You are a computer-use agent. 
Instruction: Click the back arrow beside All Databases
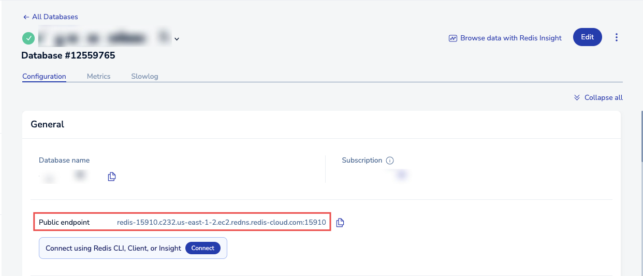click(26, 17)
